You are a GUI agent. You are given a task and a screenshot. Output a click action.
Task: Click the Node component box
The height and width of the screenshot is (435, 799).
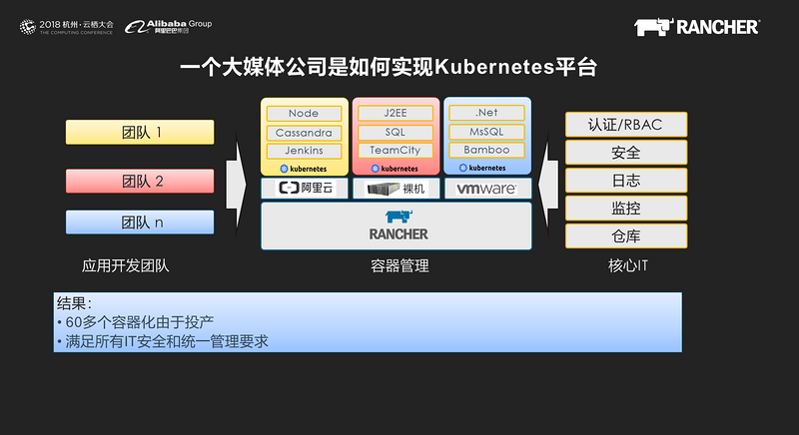click(304, 114)
